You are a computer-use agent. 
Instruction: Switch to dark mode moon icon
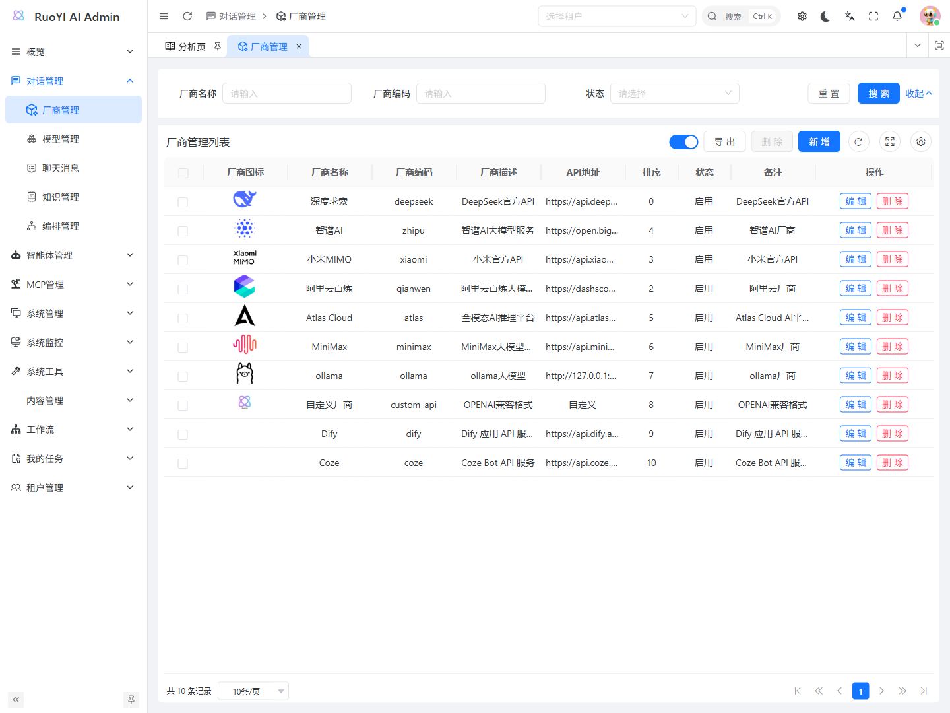point(826,17)
